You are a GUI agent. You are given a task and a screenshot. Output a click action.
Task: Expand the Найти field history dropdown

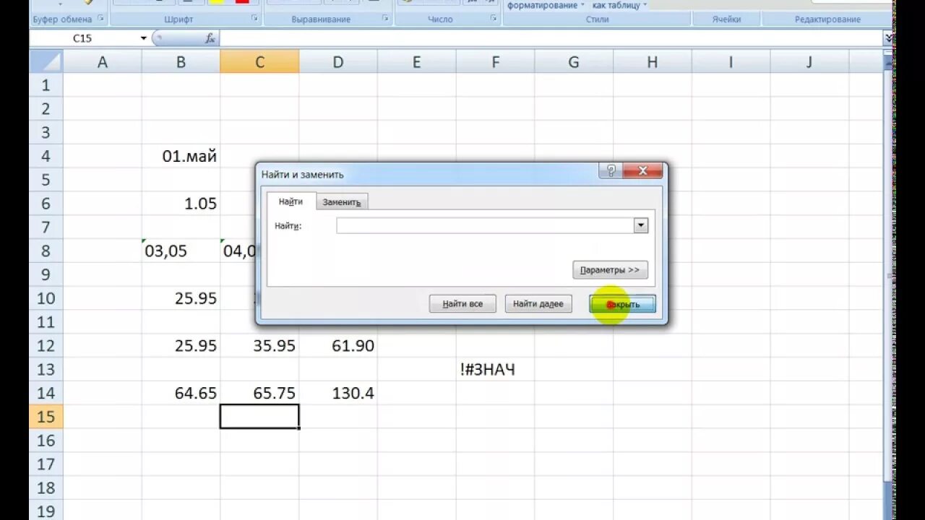click(641, 226)
